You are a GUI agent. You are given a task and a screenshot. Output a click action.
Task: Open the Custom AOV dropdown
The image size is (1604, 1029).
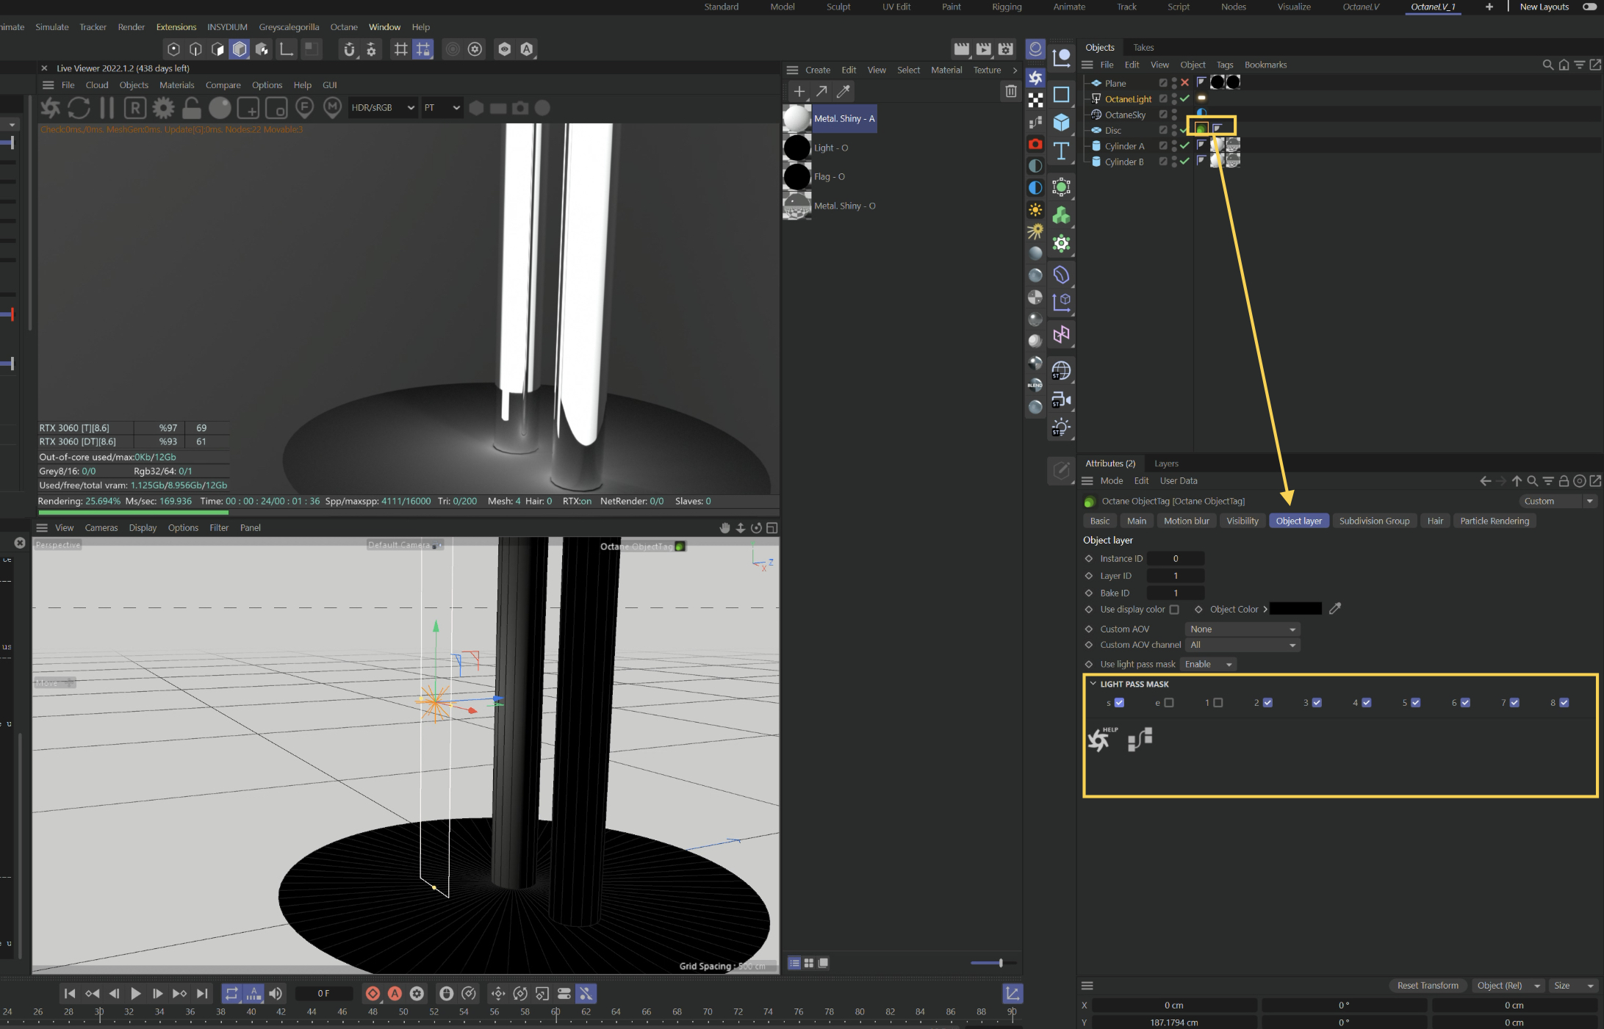pyautogui.click(x=1242, y=629)
